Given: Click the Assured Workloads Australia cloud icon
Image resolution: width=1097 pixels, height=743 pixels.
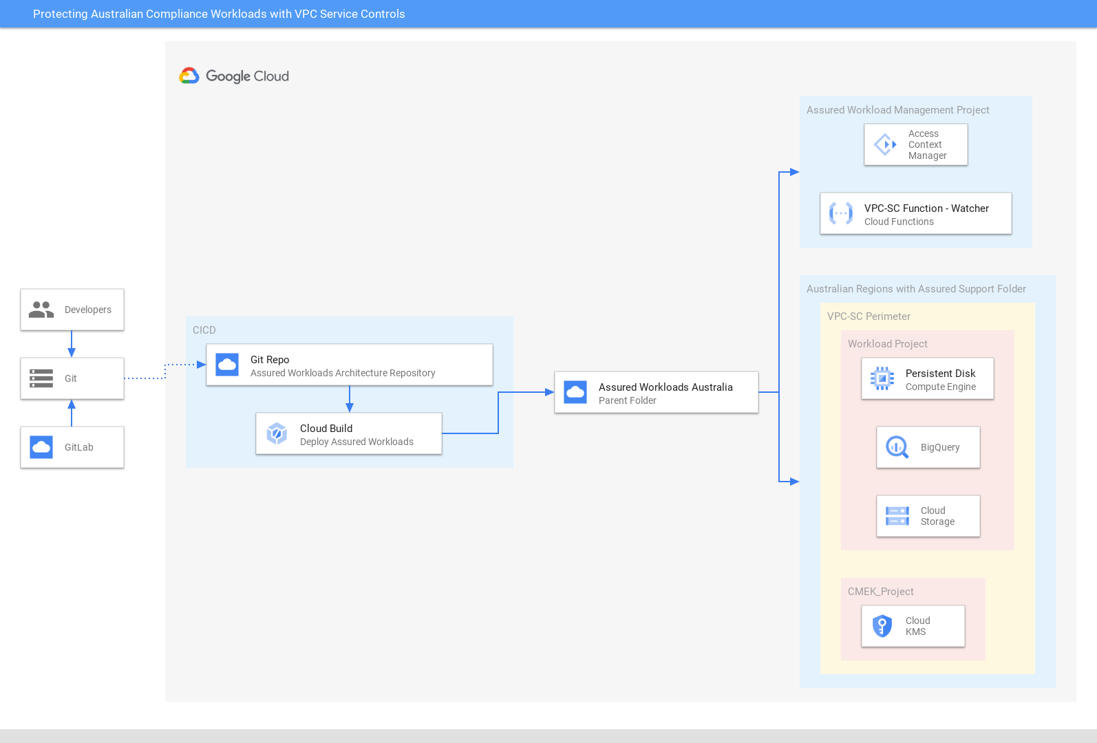Looking at the screenshot, I should (x=575, y=392).
